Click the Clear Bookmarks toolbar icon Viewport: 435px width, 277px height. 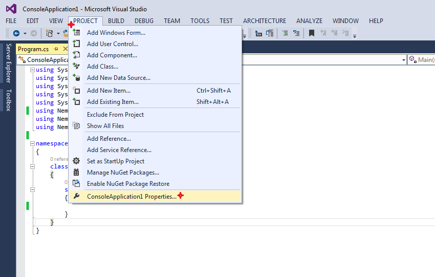pyautogui.click(x=345, y=33)
